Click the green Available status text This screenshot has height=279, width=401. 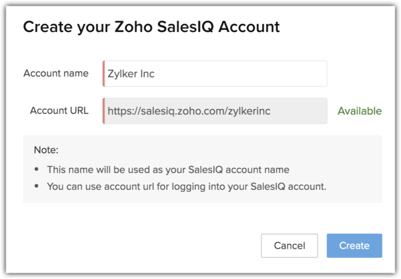(359, 111)
